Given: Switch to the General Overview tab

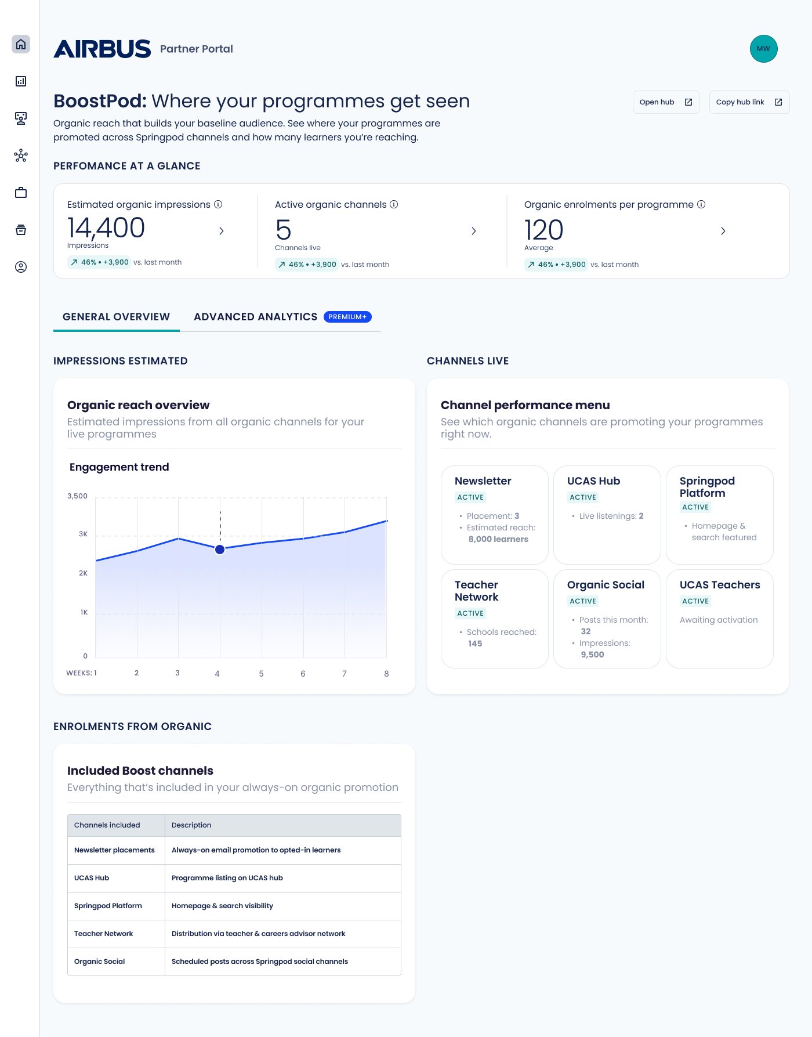Looking at the screenshot, I should [x=117, y=317].
